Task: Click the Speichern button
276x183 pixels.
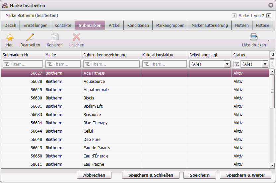Action: coord(200,175)
